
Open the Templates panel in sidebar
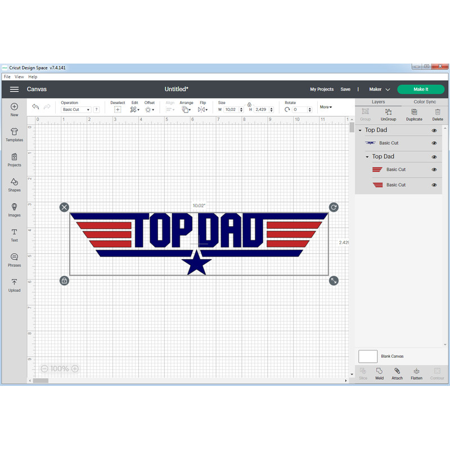(14, 134)
